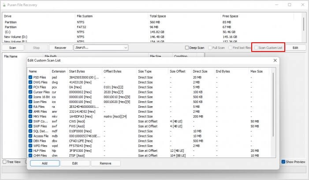Close the Edit Custom Scan List dialog
This screenshot has height=180, width=309.
point(275,60)
